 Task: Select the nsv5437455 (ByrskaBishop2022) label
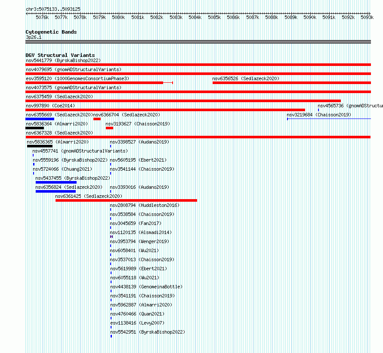click(x=73, y=178)
